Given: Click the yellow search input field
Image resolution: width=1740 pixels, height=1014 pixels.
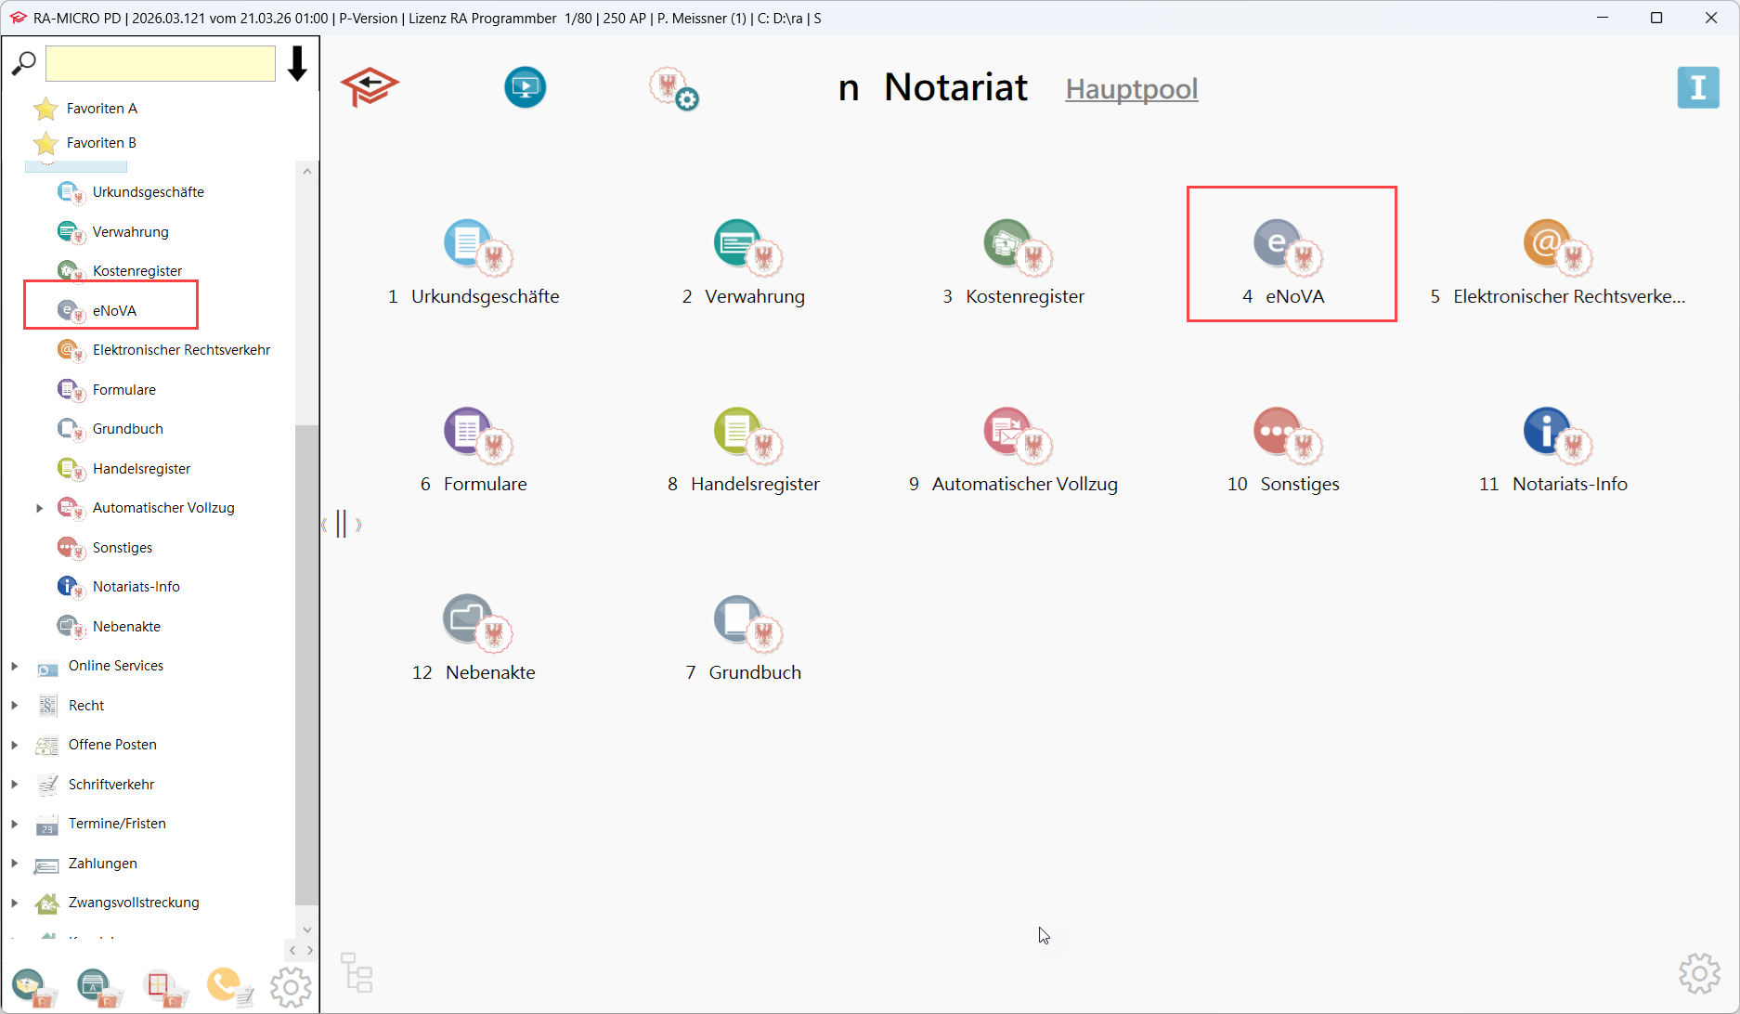Looking at the screenshot, I should pyautogui.click(x=161, y=64).
